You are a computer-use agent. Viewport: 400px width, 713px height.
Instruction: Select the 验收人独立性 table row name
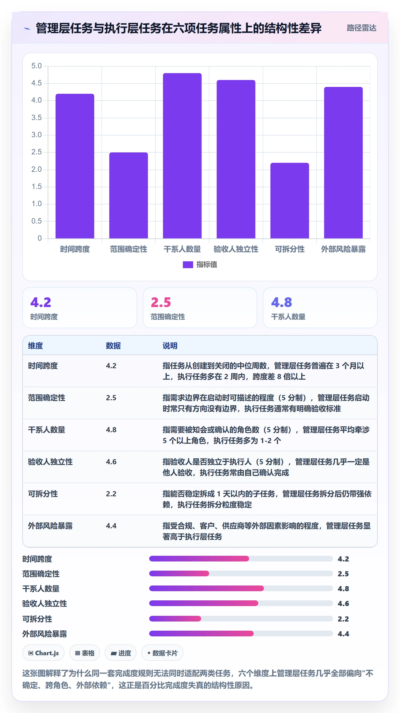50,462
